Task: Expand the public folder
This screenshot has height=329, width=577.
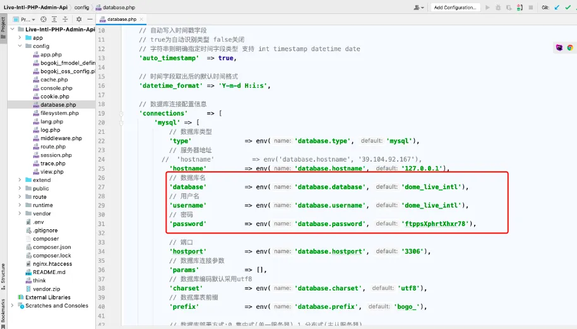Action: pyautogui.click(x=20, y=188)
